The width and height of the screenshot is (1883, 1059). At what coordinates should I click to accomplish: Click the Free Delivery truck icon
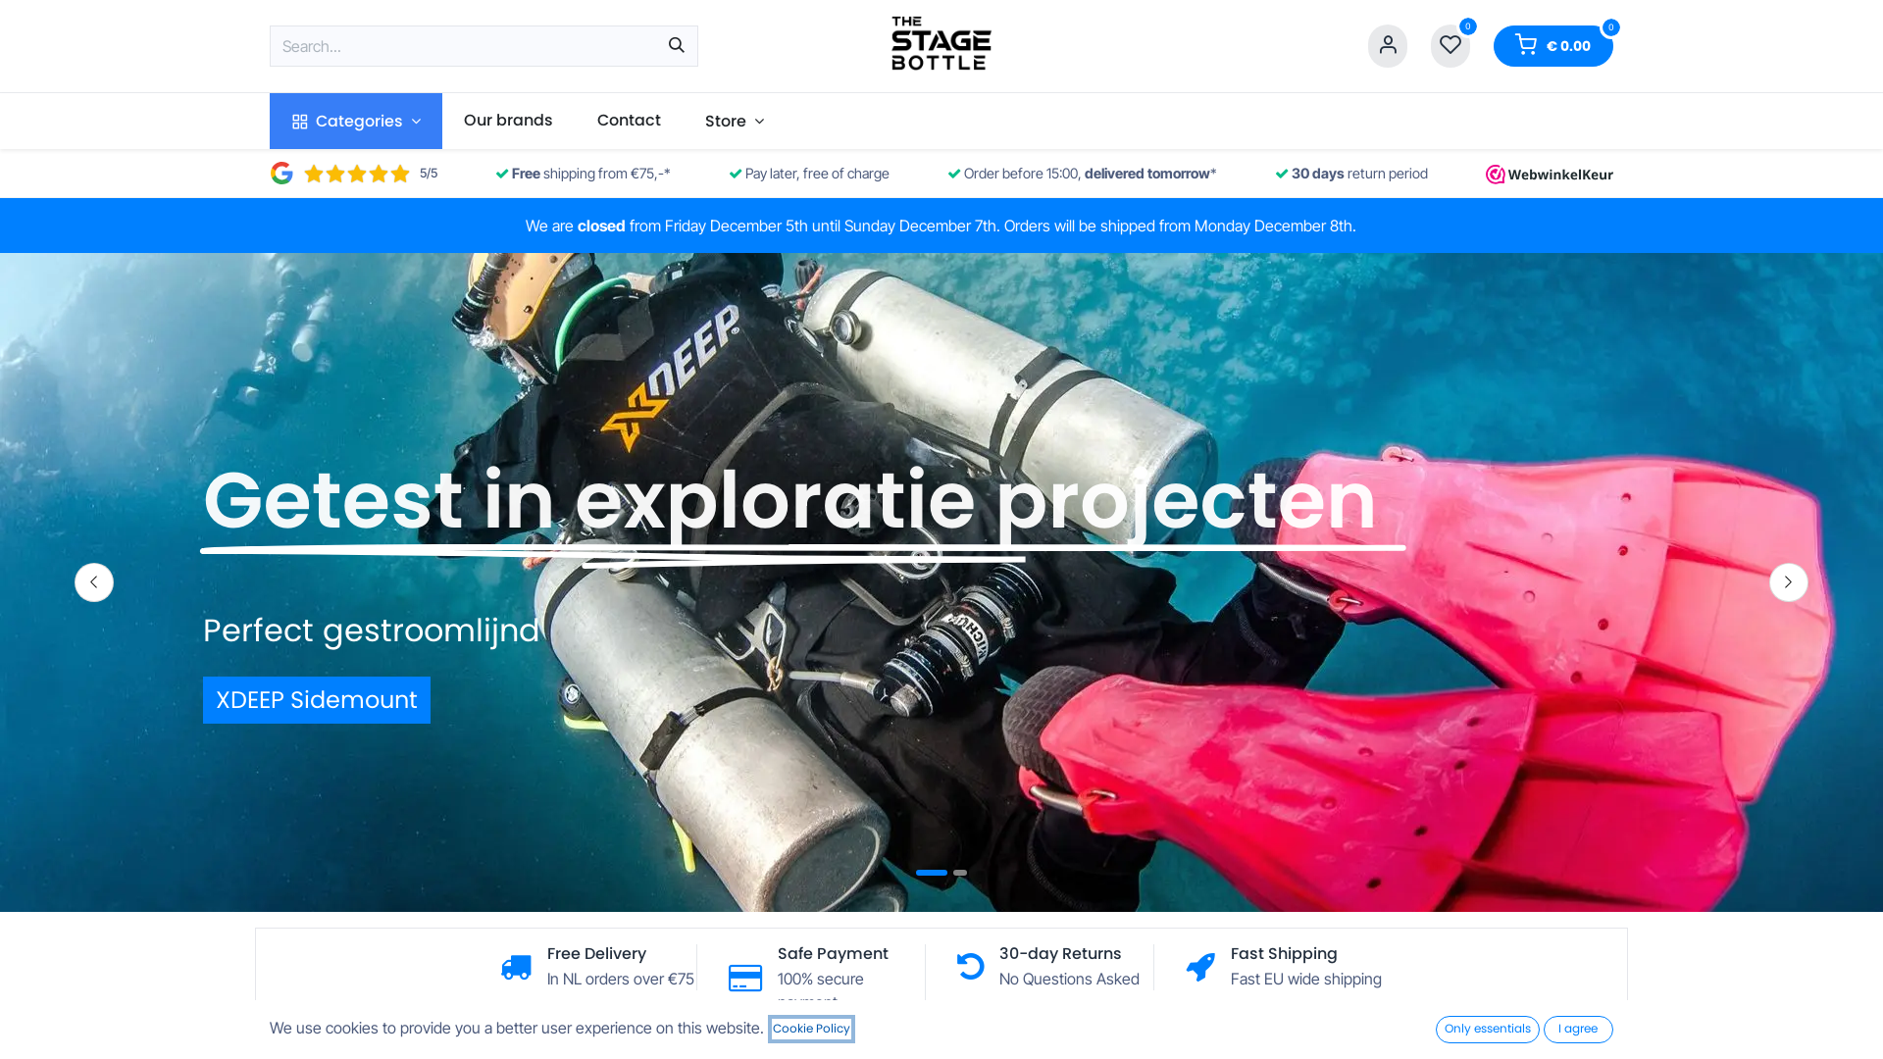point(516,967)
